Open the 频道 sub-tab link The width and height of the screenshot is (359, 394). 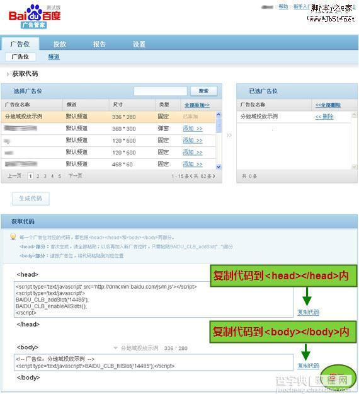pyautogui.click(x=54, y=57)
